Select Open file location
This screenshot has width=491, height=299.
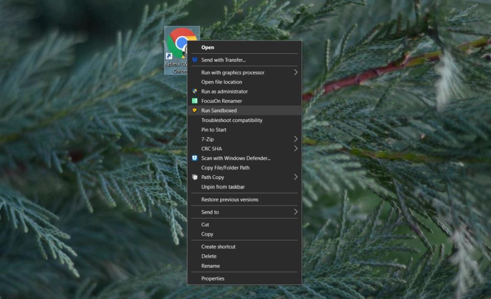[222, 82]
